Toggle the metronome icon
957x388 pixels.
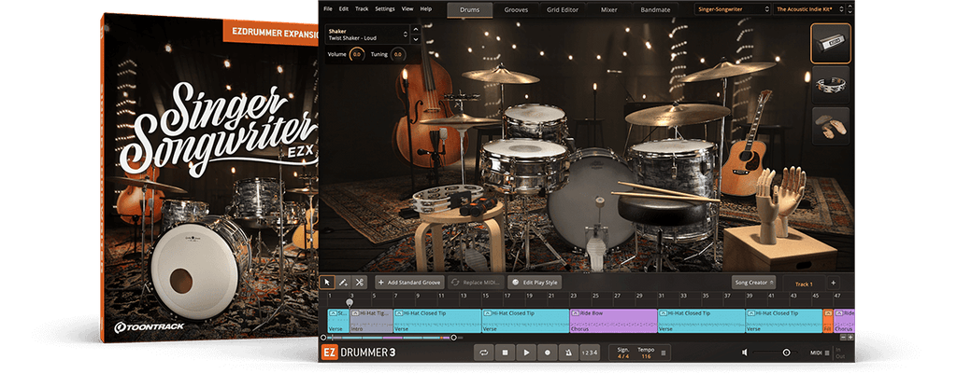click(x=568, y=352)
